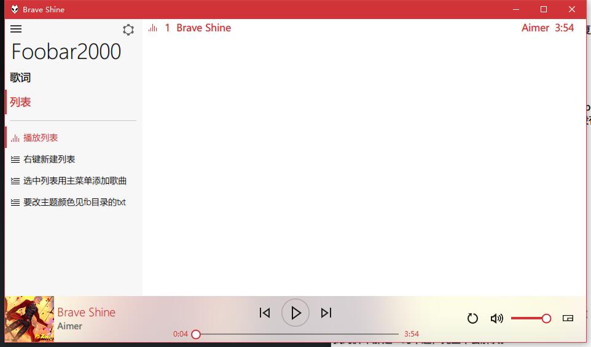
Task: Click the list icon beside 右键新建列表
Action: [x=15, y=160]
